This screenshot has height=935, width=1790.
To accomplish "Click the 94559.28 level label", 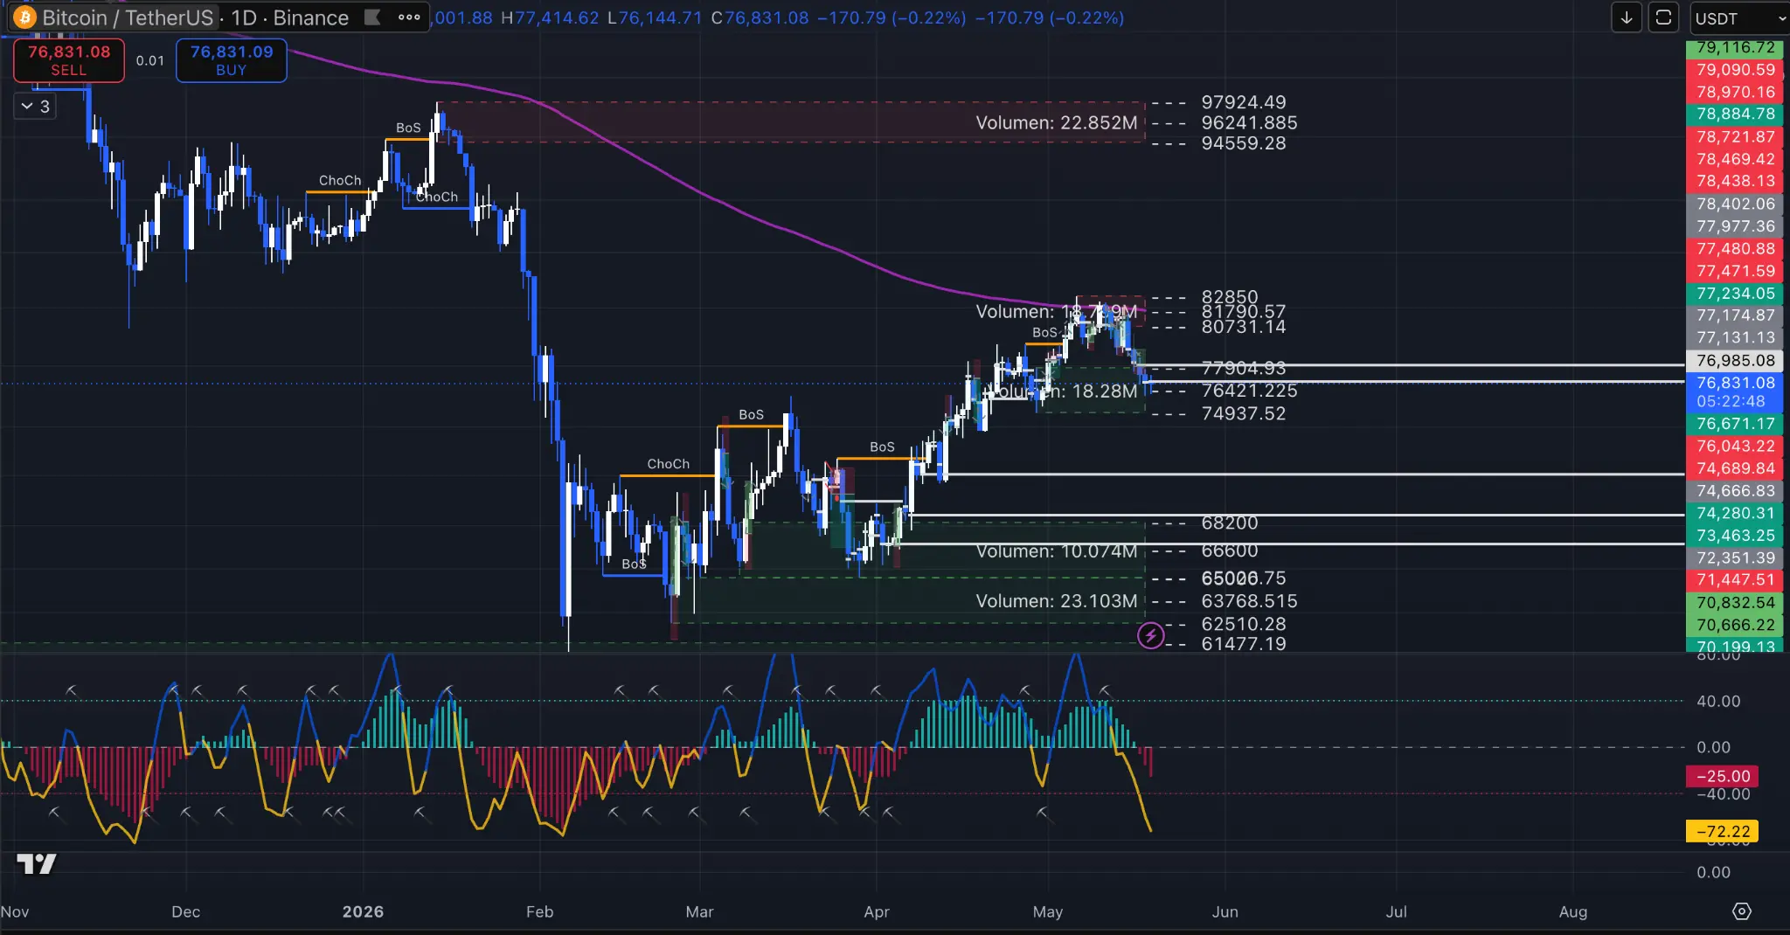I will pyautogui.click(x=1244, y=142).
